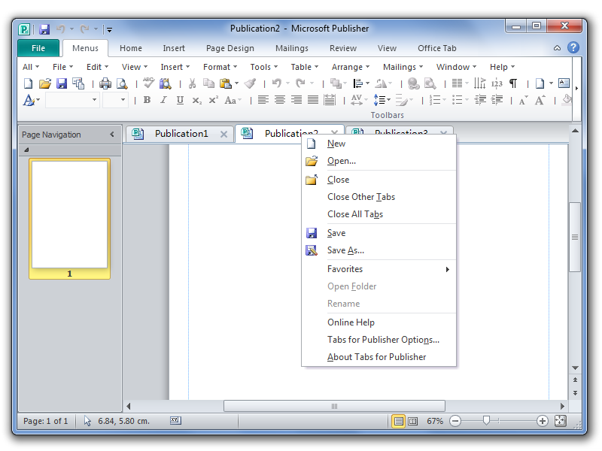Click the horizontal scrollbar thumb
This screenshot has height=451, width=602.
click(334, 406)
